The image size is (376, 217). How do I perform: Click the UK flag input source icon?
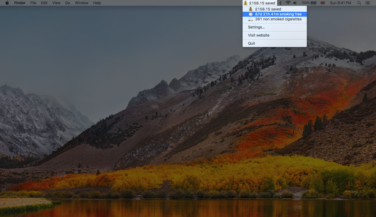(323, 3)
